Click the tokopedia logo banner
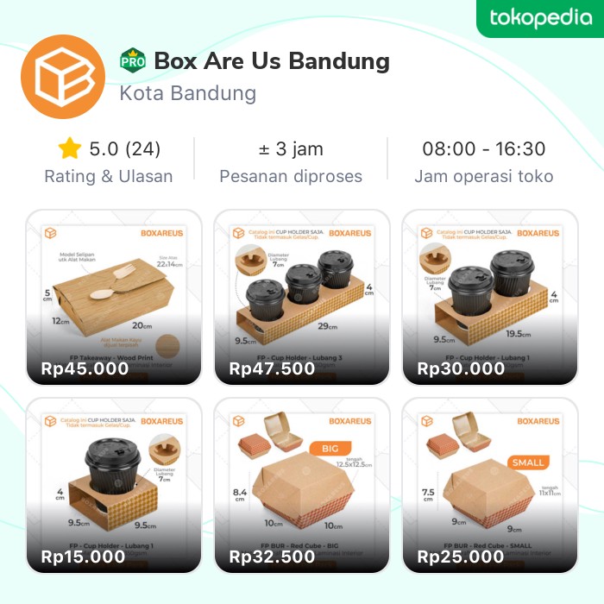 click(540, 18)
